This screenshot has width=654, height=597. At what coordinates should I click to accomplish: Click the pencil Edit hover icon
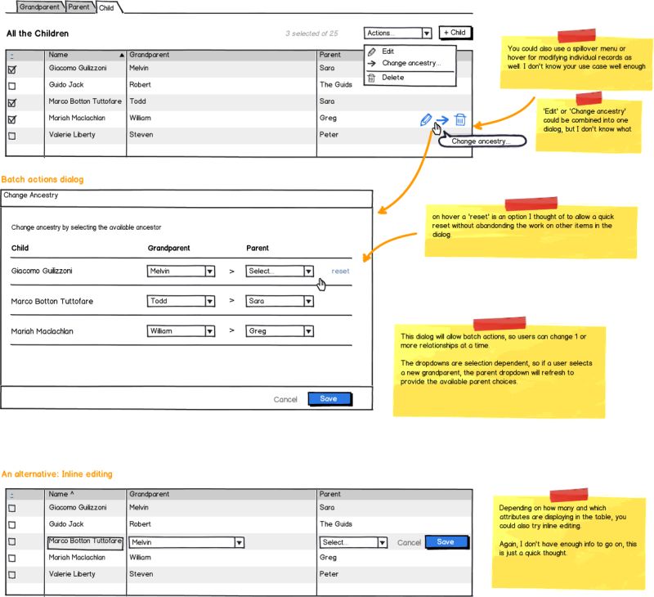pyautogui.click(x=424, y=119)
